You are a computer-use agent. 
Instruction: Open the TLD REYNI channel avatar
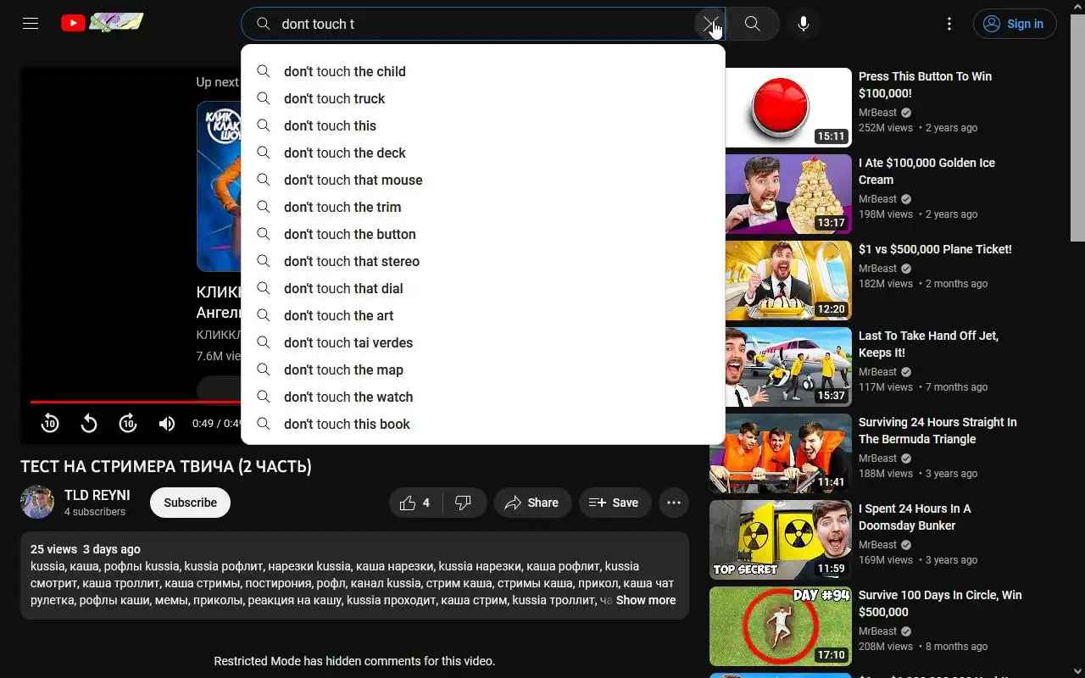37,502
